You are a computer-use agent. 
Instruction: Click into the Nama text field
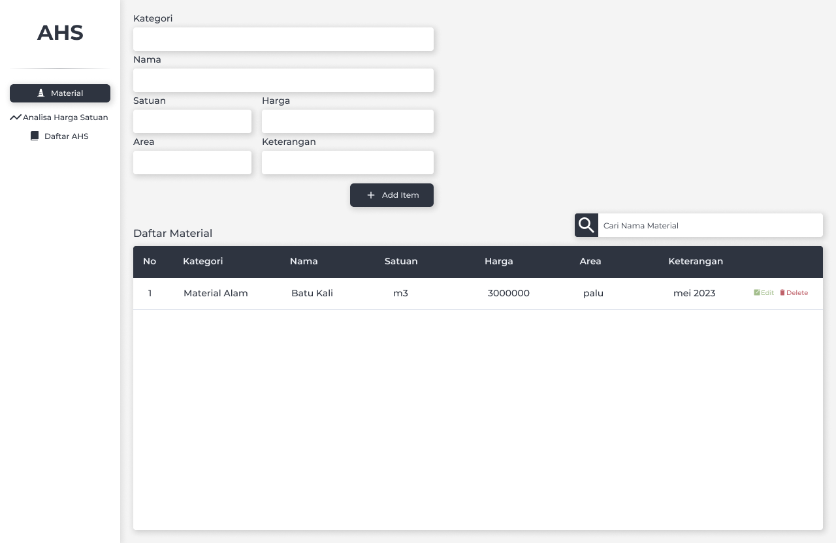click(283, 80)
